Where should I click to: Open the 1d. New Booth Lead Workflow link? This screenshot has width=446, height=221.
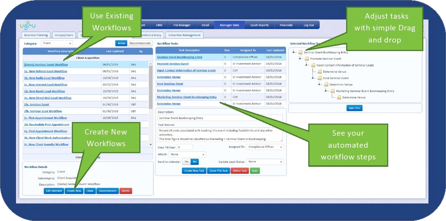(x=44, y=91)
